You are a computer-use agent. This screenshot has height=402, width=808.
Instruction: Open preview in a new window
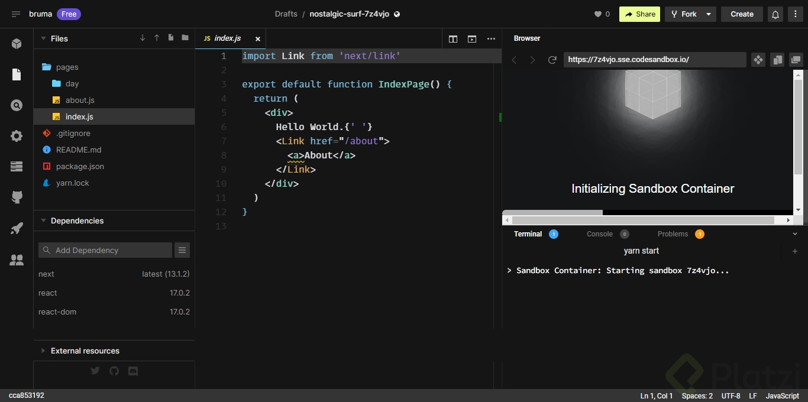(x=796, y=59)
